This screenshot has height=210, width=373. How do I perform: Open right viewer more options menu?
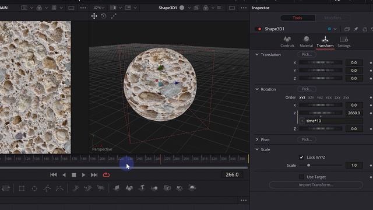(x=244, y=8)
